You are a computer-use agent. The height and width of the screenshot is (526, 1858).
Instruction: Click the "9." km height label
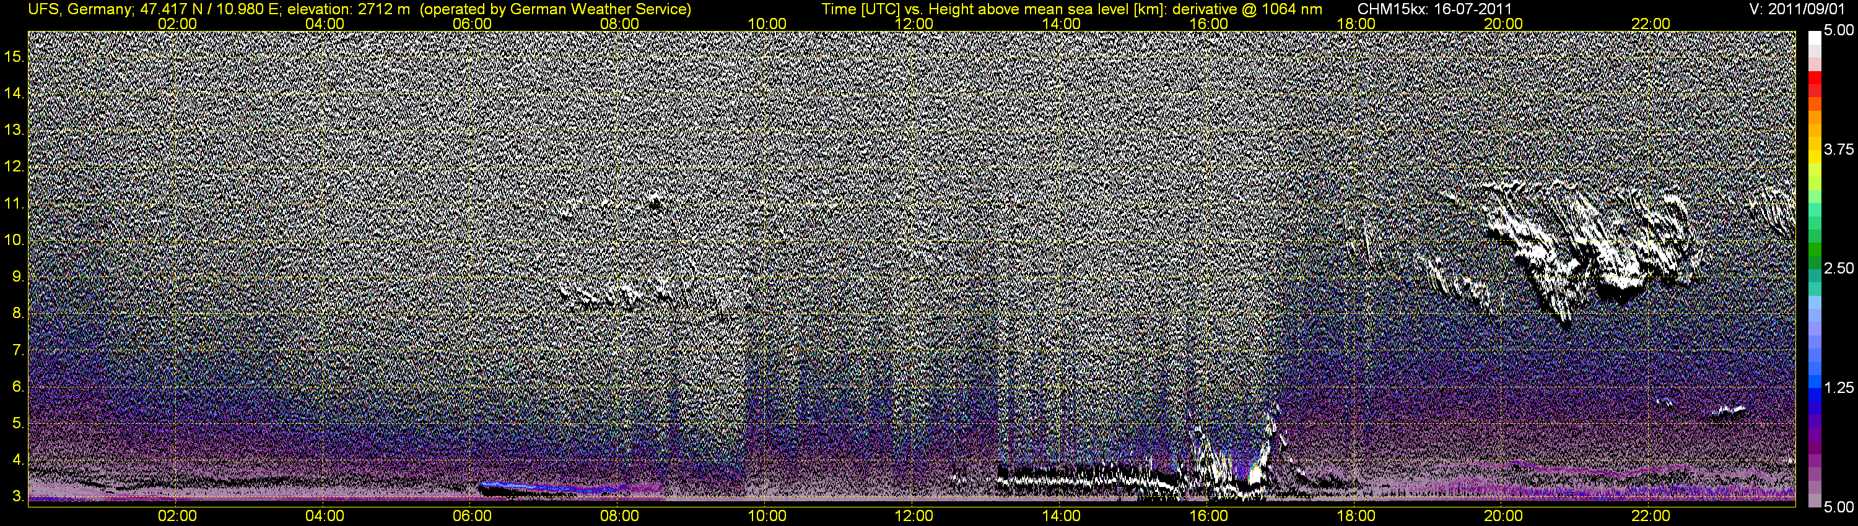[x=18, y=277]
